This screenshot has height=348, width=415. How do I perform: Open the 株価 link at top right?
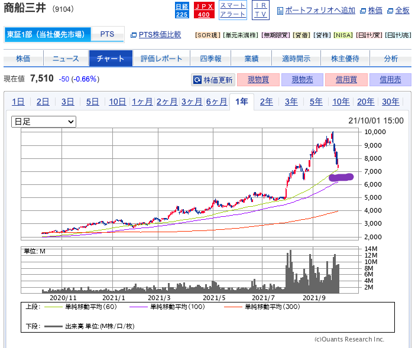[x=375, y=10]
